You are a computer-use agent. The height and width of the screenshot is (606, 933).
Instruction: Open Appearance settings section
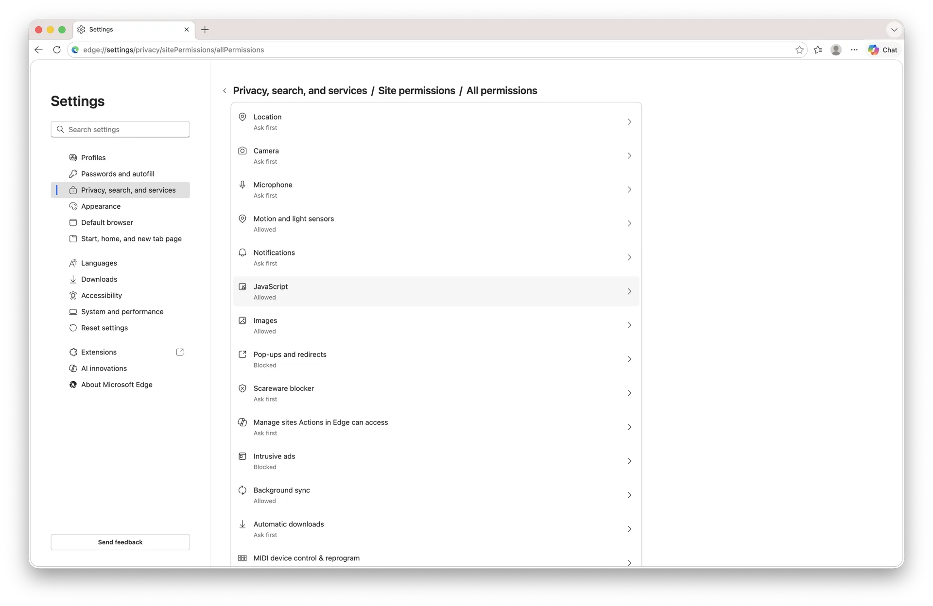pos(120,206)
